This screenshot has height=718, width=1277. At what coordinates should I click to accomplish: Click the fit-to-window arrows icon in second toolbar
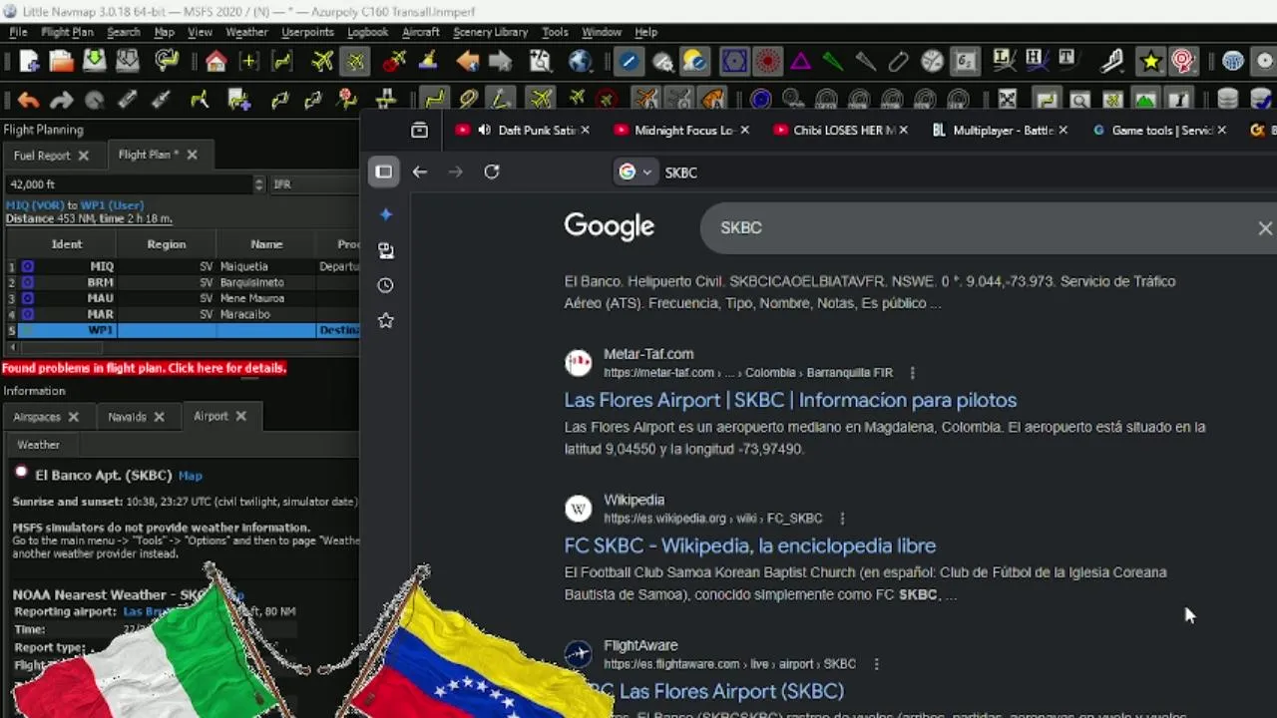coord(1008,100)
